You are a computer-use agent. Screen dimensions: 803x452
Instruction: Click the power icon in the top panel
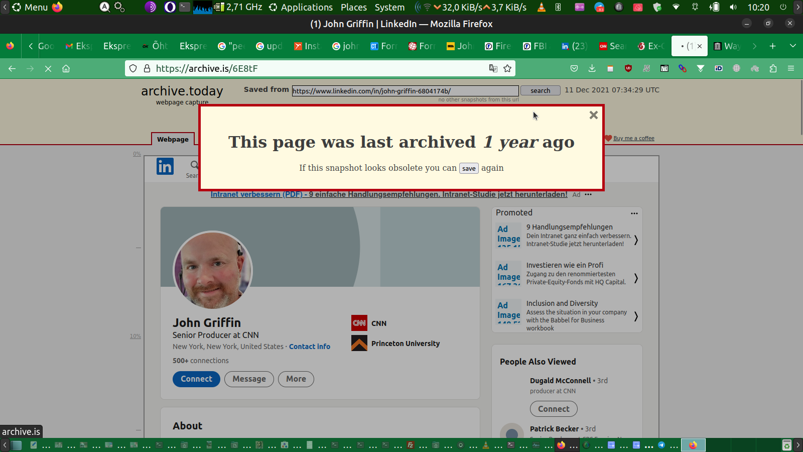783,7
